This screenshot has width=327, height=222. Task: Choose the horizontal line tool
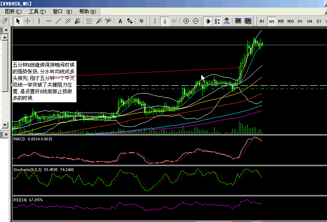(49, 21)
